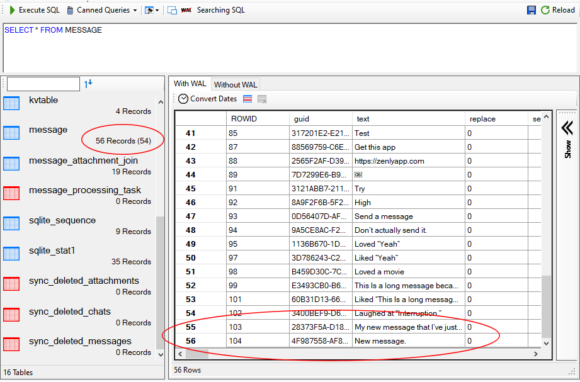The height and width of the screenshot is (382, 580).
Task: Toggle the crossed-out WAL icon
Action: pyautogui.click(x=186, y=10)
